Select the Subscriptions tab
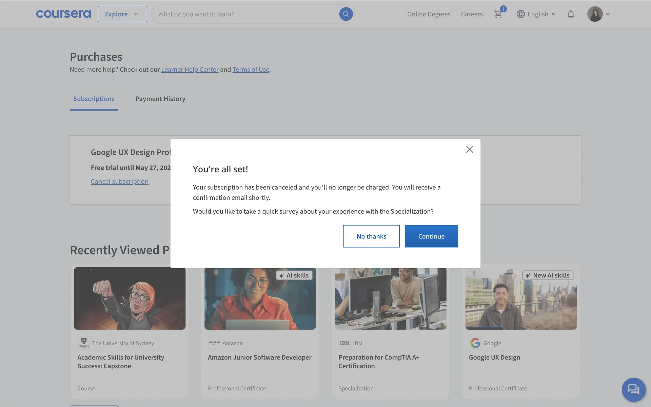Image resolution: width=651 pixels, height=407 pixels. (94, 99)
